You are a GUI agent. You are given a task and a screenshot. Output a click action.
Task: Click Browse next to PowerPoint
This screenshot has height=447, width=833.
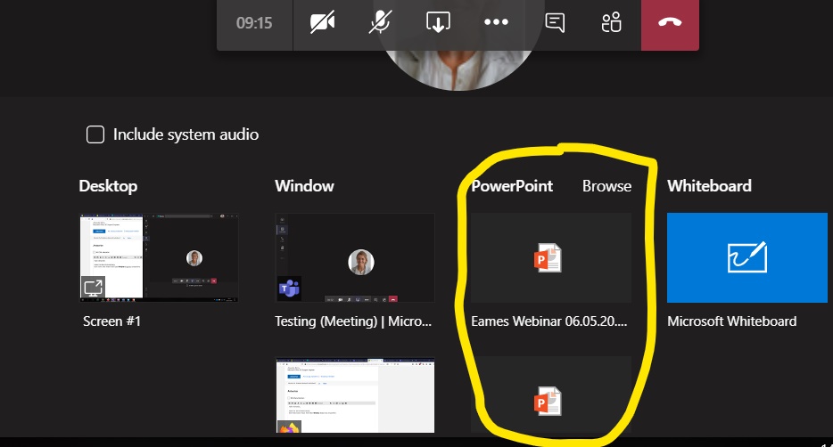tap(606, 186)
